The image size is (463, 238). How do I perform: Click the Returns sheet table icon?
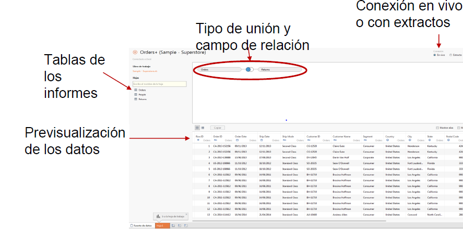[x=136, y=99]
